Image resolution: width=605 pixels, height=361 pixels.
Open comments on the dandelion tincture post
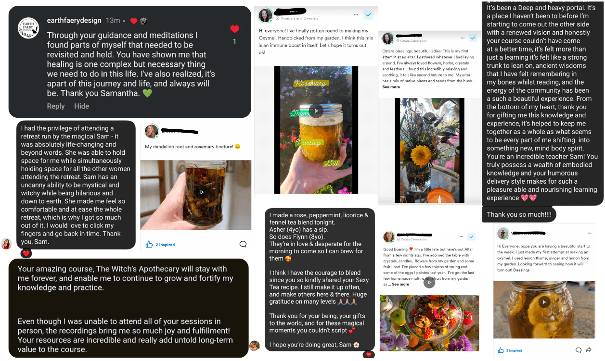tap(243, 244)
